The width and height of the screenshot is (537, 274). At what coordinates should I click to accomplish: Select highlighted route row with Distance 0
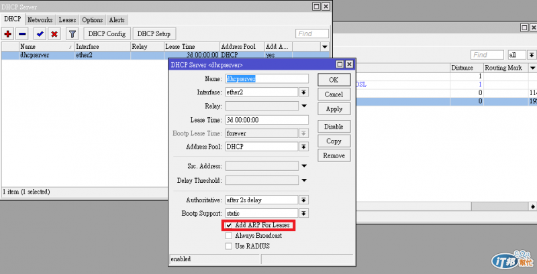pos(446,101)
